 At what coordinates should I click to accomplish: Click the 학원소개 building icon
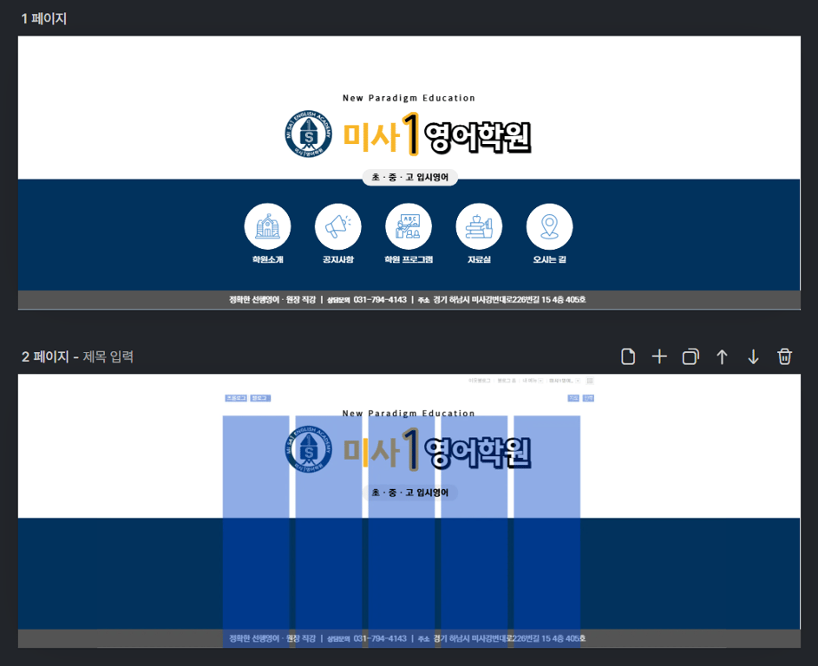tap(267, 225)
